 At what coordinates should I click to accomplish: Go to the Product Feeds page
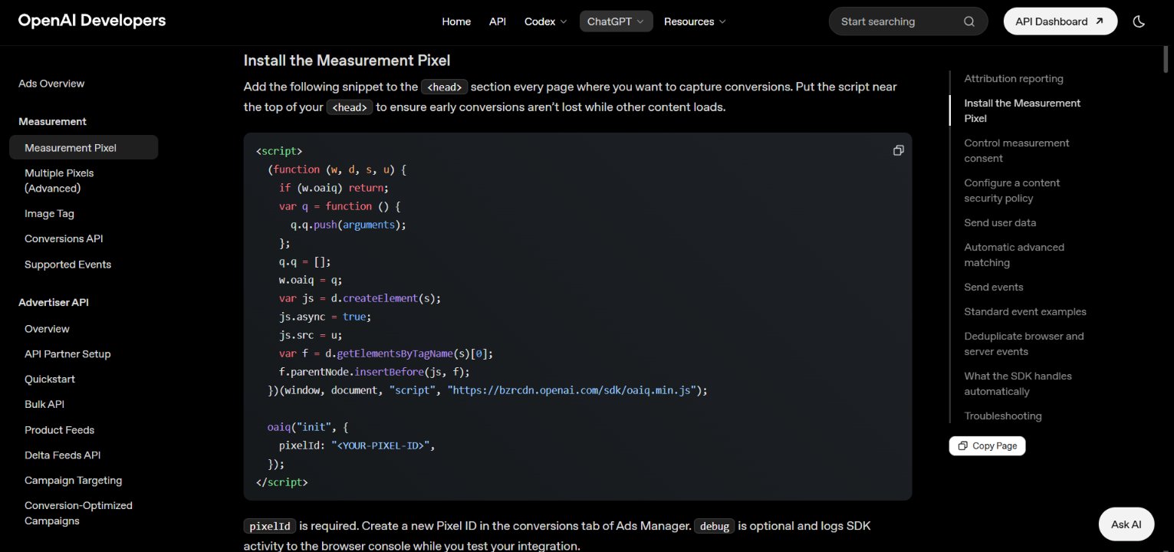59,430
